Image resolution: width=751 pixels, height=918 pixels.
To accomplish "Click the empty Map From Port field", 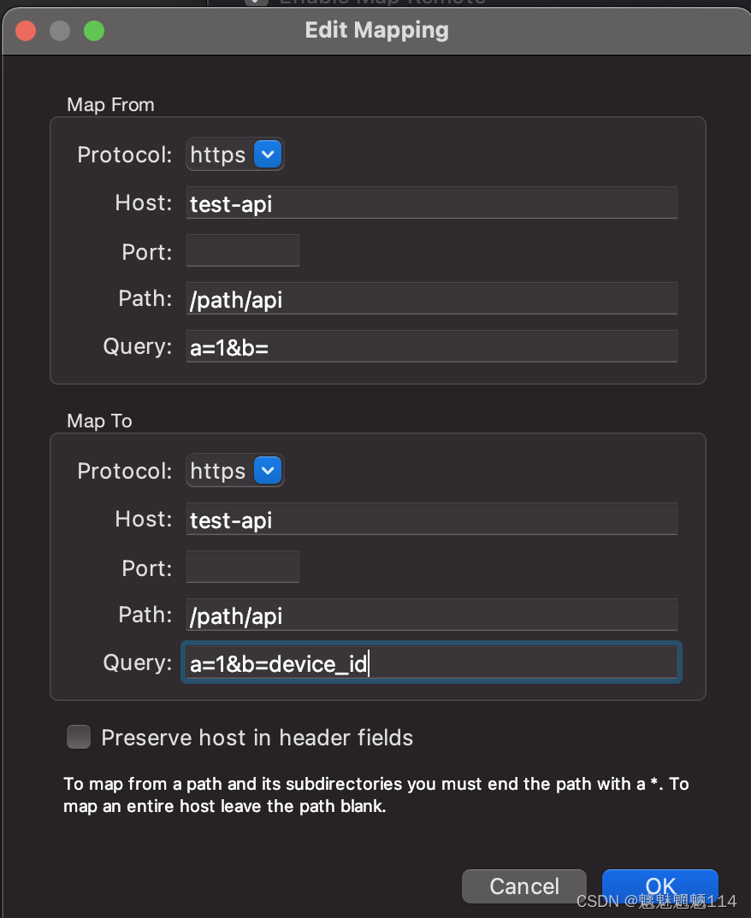I will (242, 250).
